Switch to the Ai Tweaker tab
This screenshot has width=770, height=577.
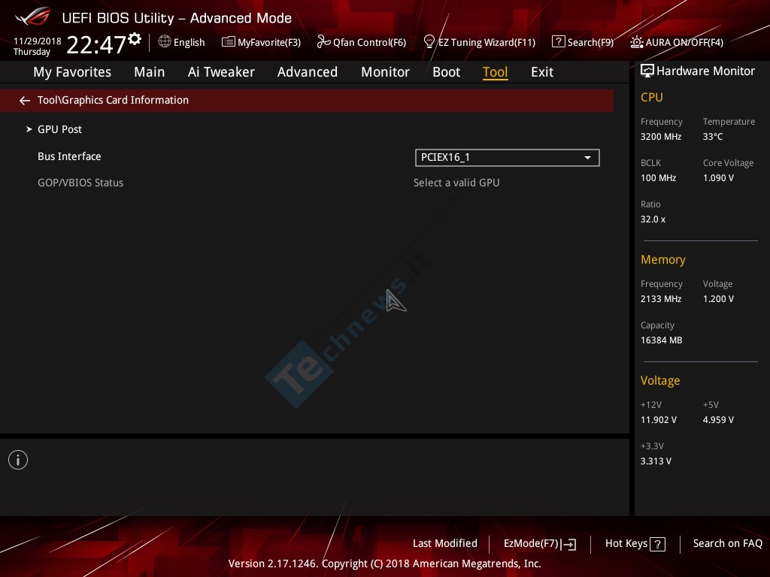click(221, 72)
